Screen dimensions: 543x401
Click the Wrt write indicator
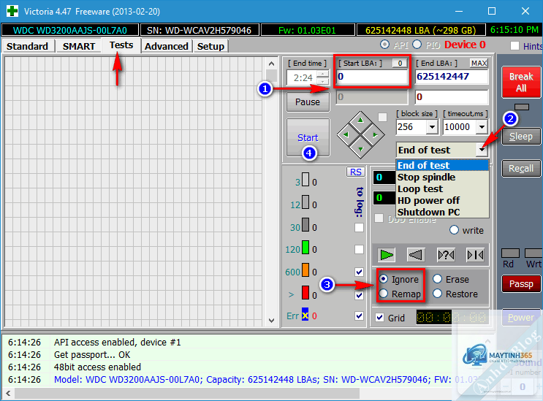click(x=533, y=253)
